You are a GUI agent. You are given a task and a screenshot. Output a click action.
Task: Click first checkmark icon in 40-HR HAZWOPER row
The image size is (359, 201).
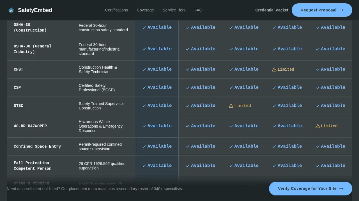(144, 126)
